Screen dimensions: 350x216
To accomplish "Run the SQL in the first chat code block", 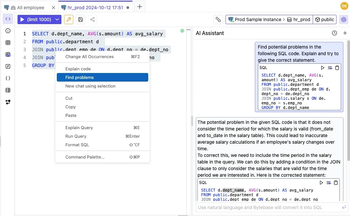I will [x=323, y=68].
